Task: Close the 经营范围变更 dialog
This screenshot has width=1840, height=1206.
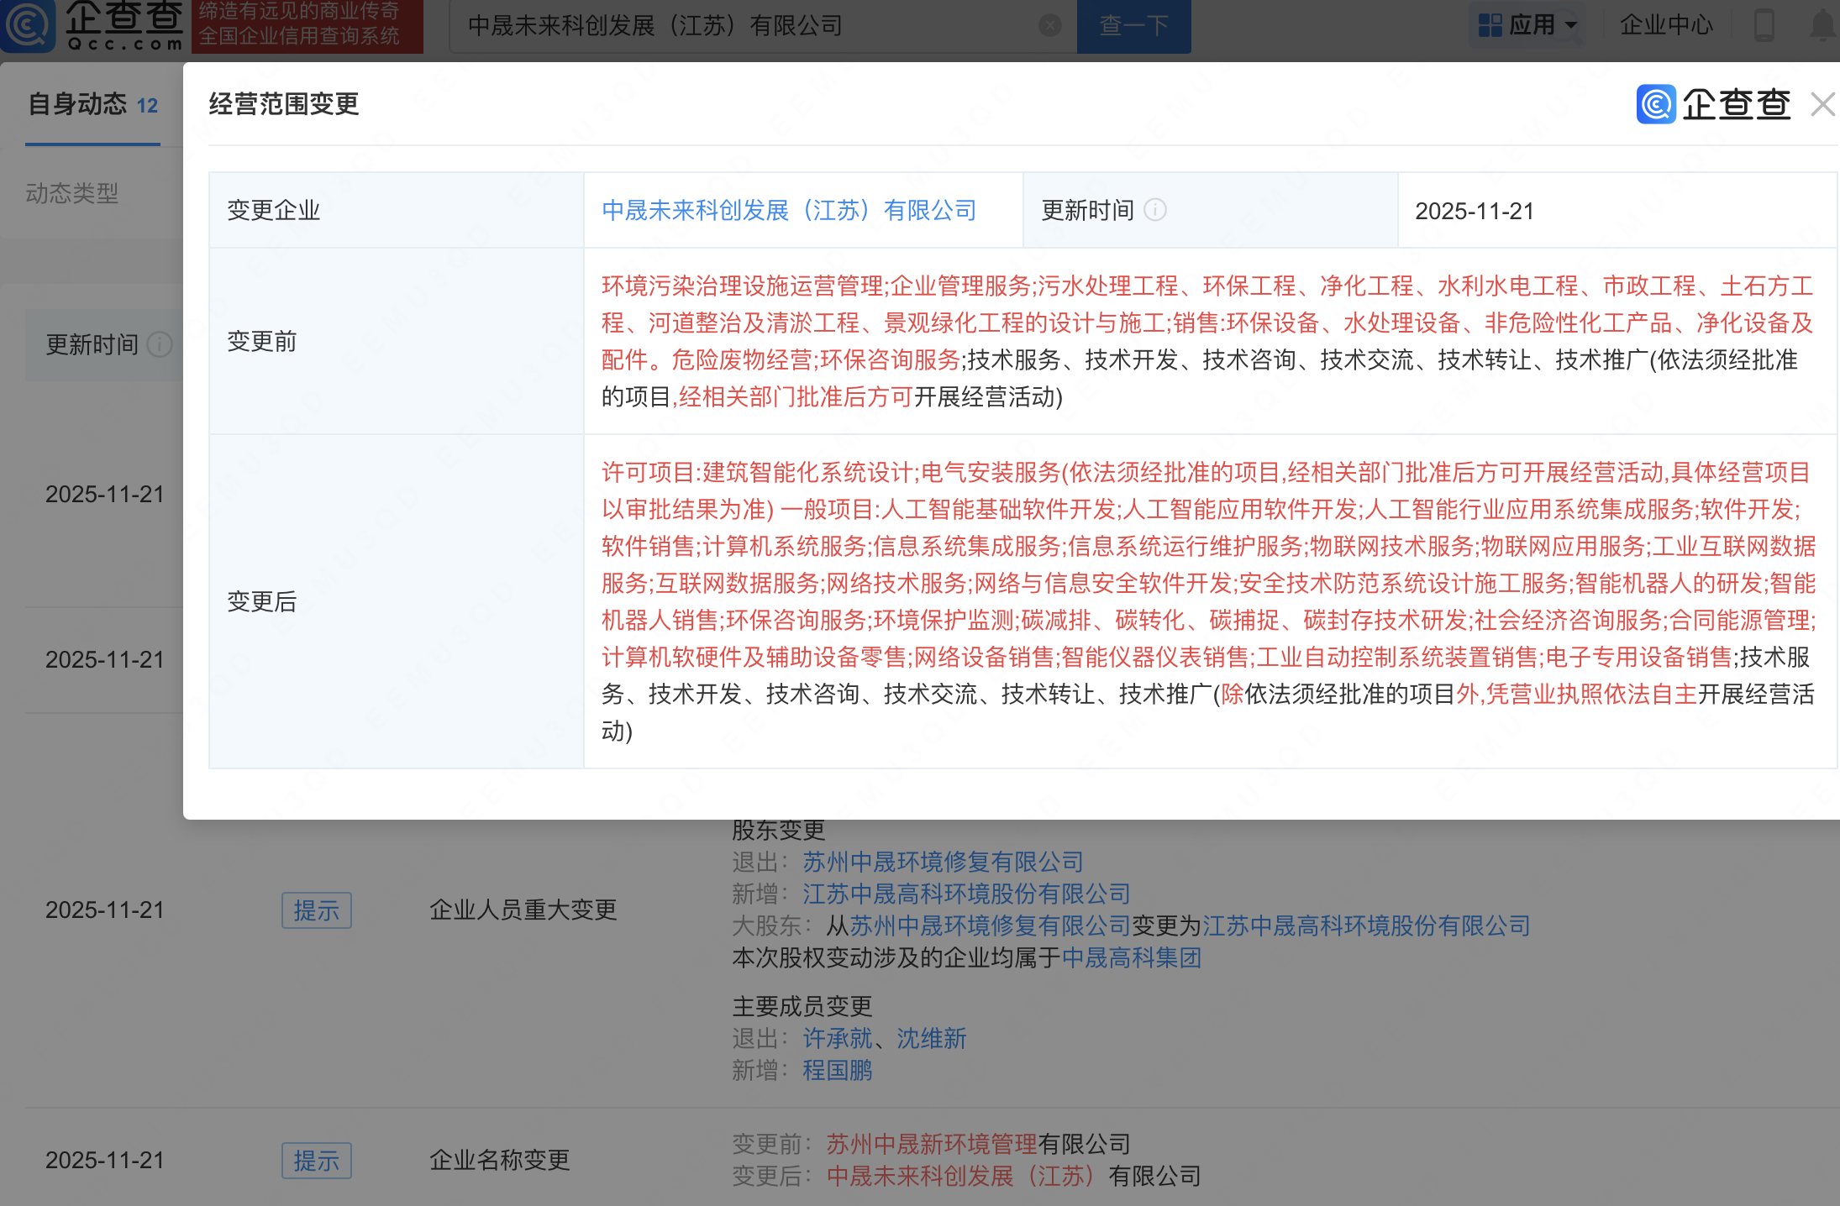Action: click(1822, 105)
